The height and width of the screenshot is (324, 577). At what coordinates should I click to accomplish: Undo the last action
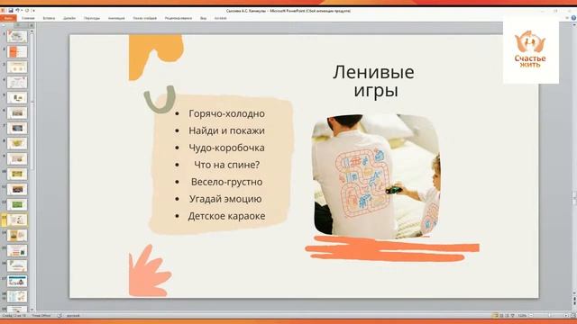(17, 11)
